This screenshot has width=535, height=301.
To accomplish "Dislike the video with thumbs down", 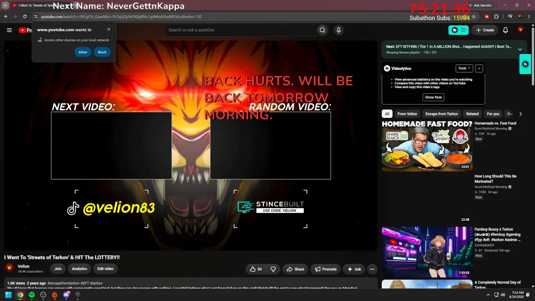I will (x=273, y=269).
